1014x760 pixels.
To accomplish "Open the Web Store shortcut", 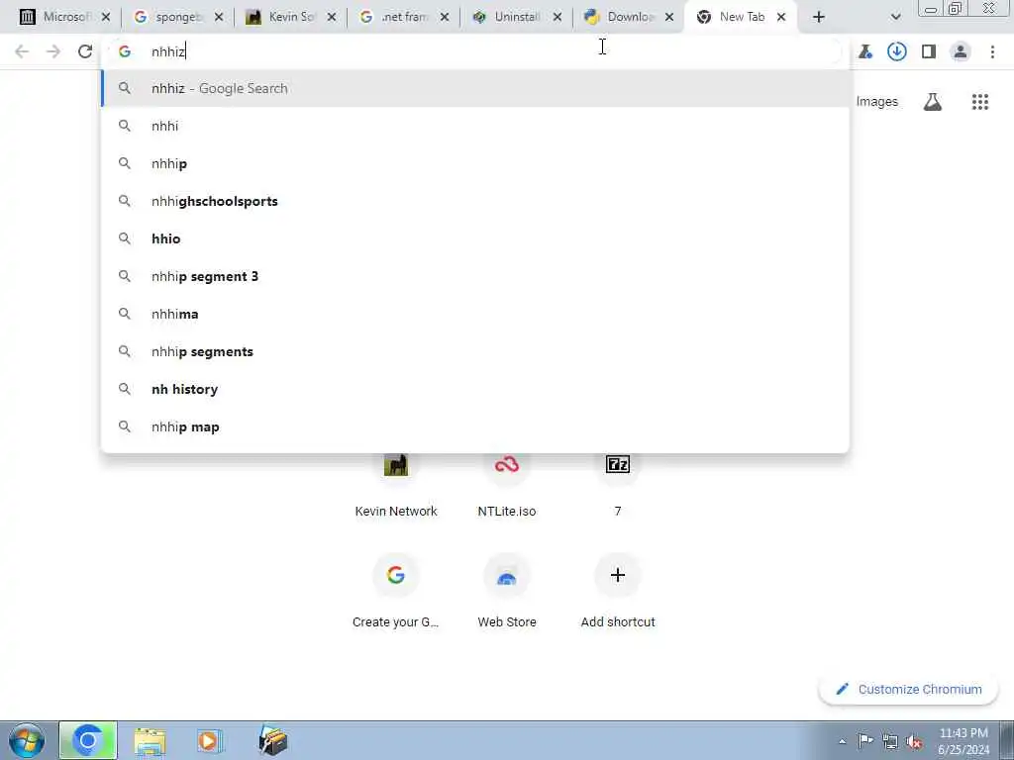I will (507, 591).
